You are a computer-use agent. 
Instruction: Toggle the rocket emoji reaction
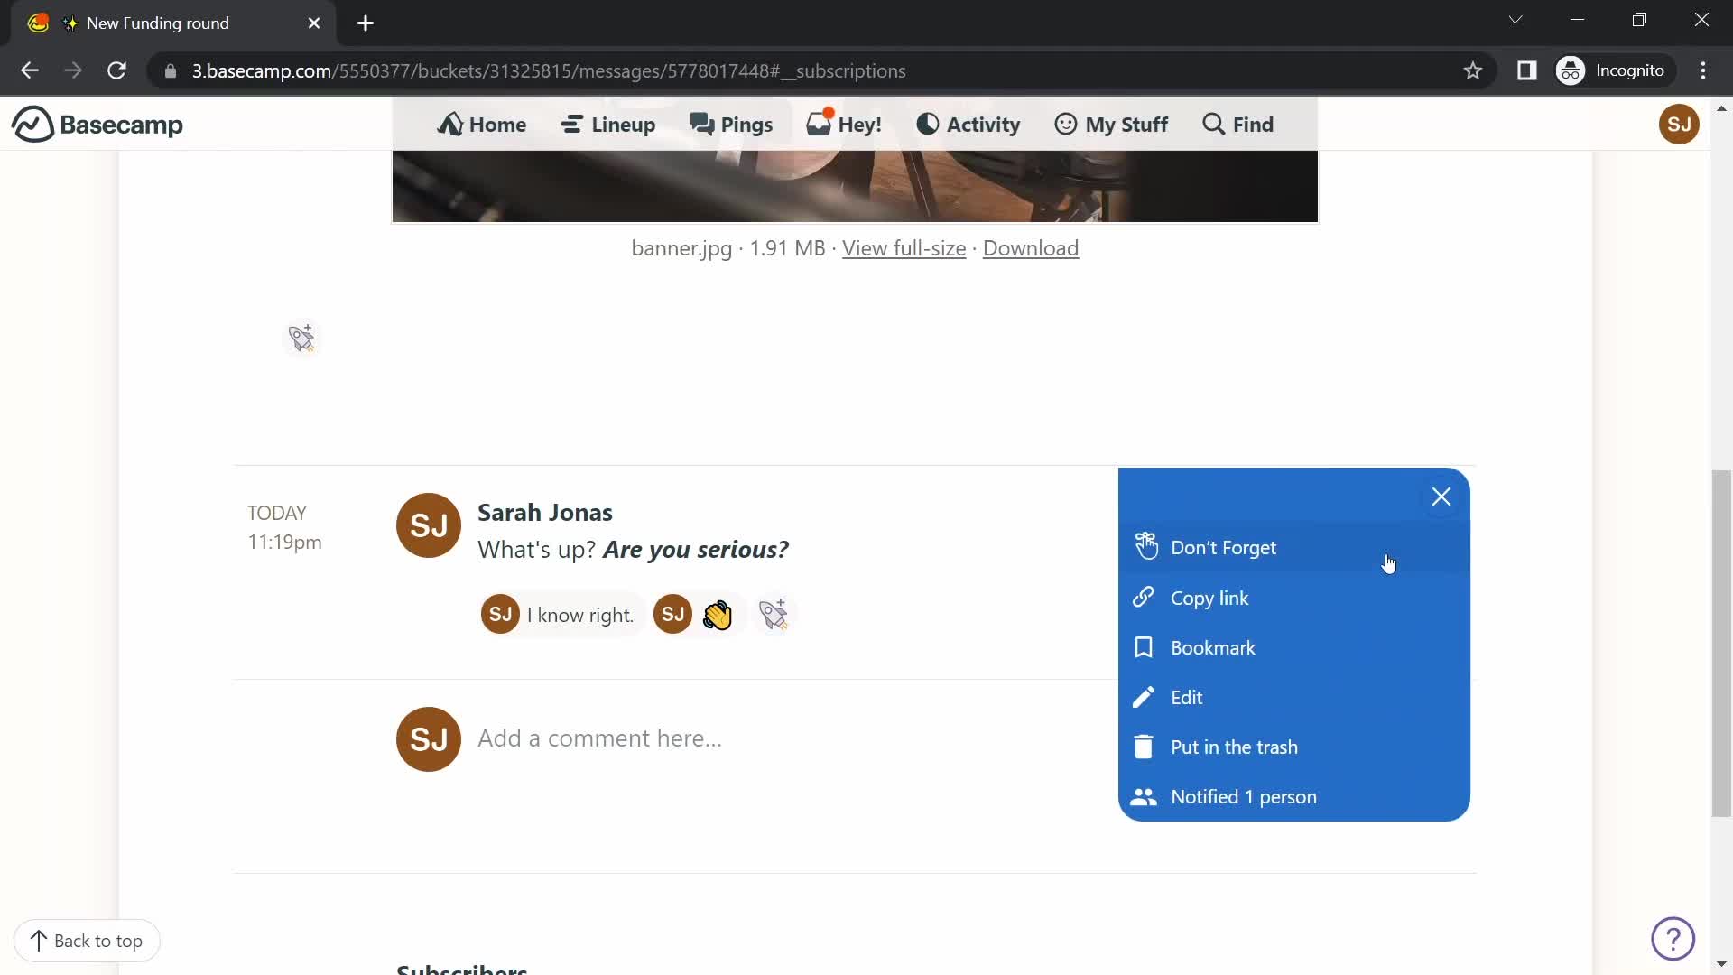pyautogui.click(x=774, y=613)
